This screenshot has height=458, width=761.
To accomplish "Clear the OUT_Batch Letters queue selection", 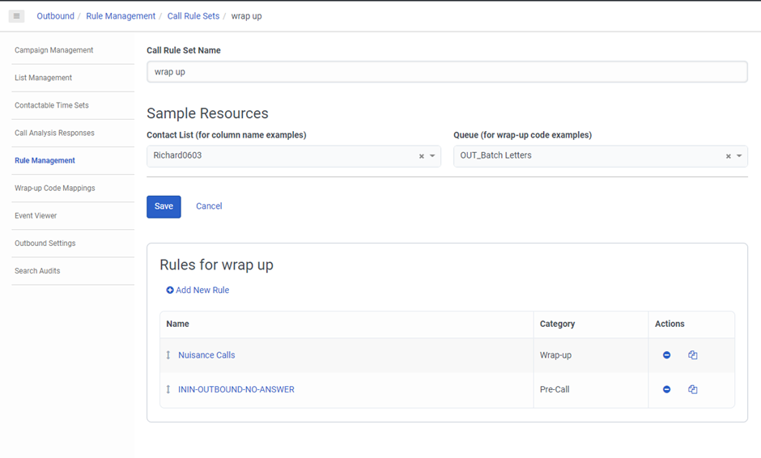I will (728, 156).
